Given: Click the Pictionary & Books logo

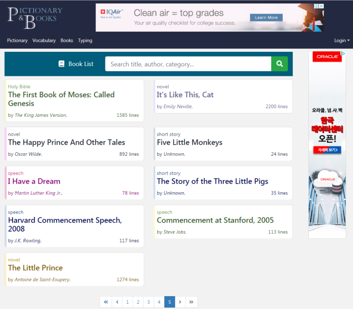Looking at the screenshot, I should [35, 18].
